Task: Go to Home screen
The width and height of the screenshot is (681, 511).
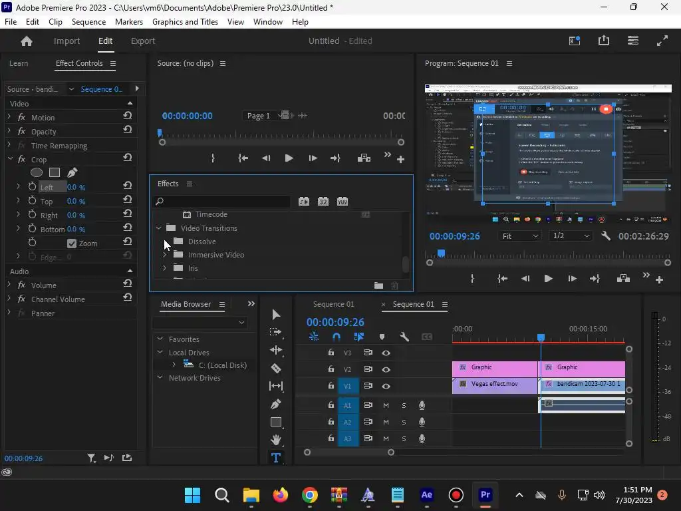Action: click(x=27, y=41)
